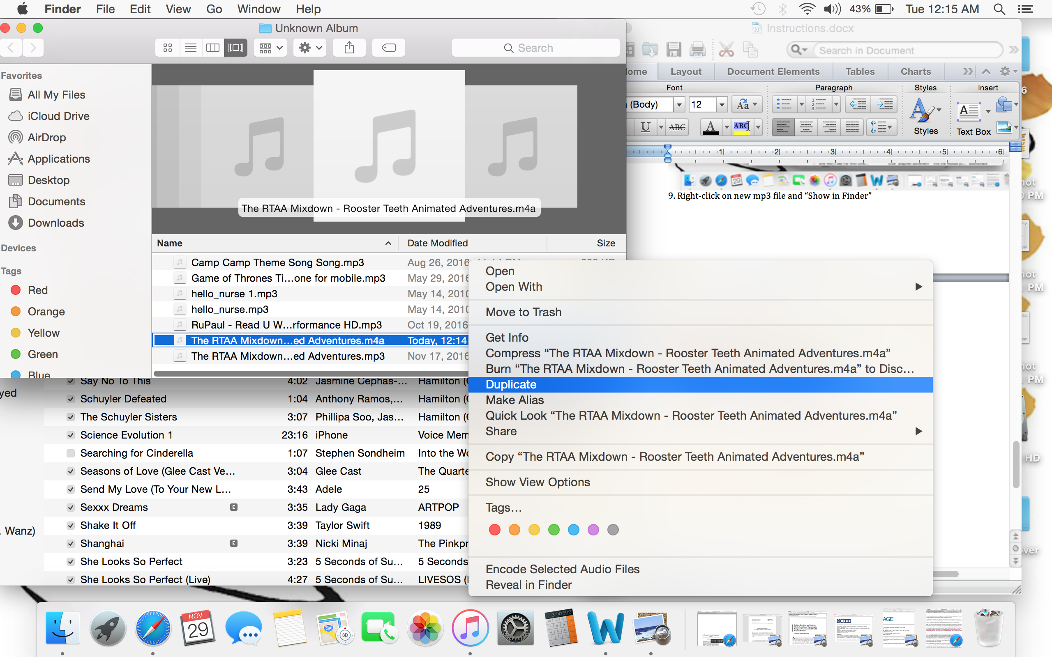Click Word strikethrough ABC button
The height and width of the screenshot is (657, 1052).
tap(677, 127)
